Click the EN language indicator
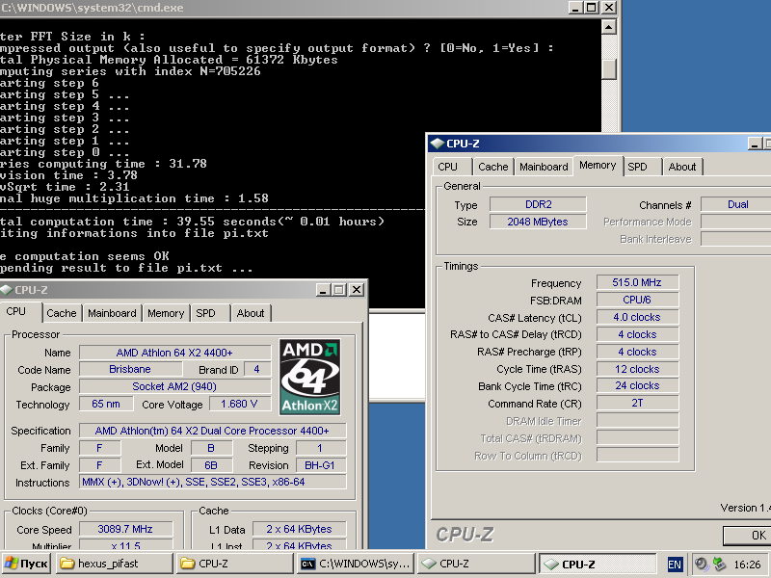This screenshot has height=578, width=771. click(675, 565)
